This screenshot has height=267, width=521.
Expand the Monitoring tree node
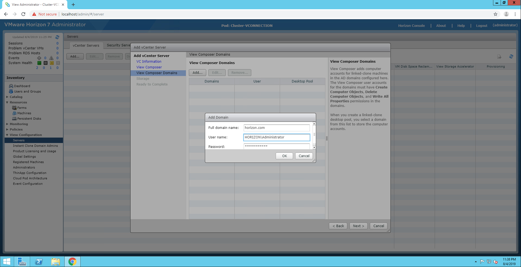click(7, 124)
